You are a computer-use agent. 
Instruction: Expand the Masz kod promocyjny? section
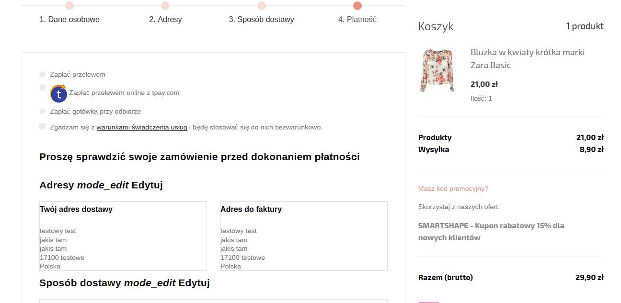tap(453, 188)
